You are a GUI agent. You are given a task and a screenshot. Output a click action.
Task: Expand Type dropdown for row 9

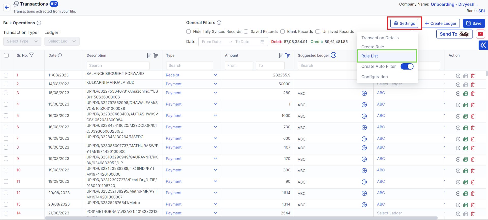pos(216,158)
